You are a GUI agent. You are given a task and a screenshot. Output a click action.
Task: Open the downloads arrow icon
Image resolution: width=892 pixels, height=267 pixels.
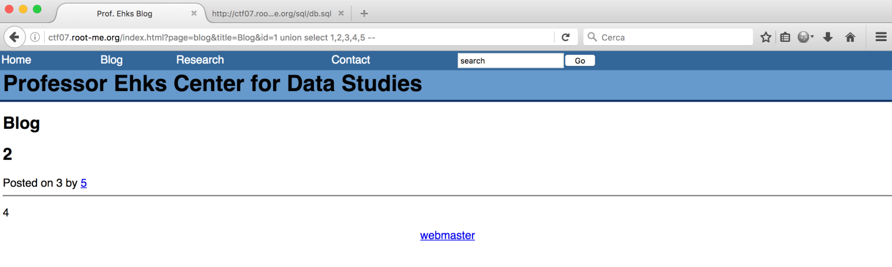828,37
